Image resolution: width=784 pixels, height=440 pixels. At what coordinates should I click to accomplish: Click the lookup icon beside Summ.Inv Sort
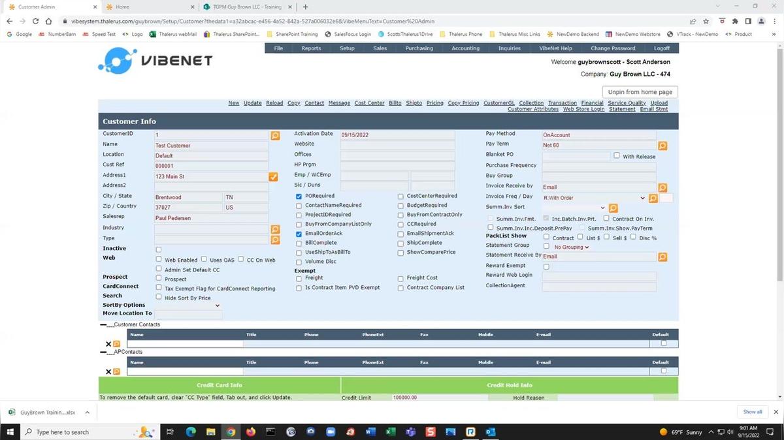coord(613,208)
